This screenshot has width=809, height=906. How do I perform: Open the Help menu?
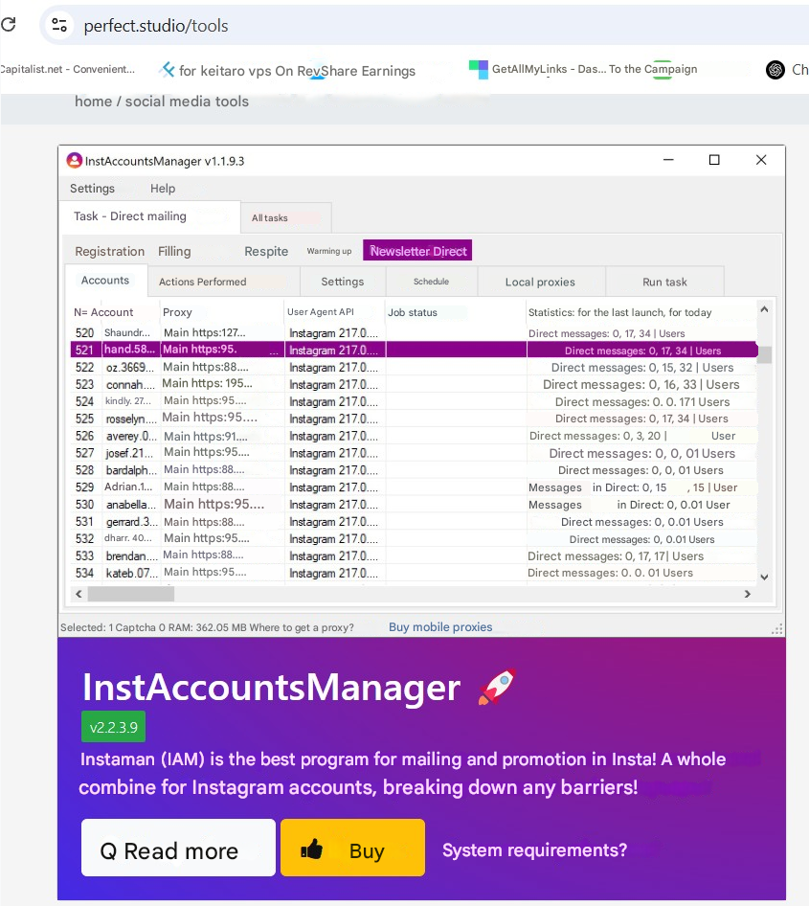tap(163, 189)
